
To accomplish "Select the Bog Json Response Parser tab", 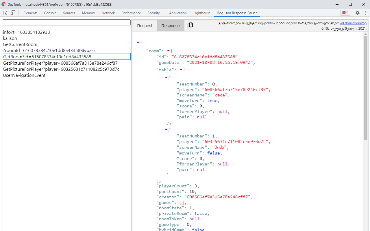I will click(x=237, y=13).
